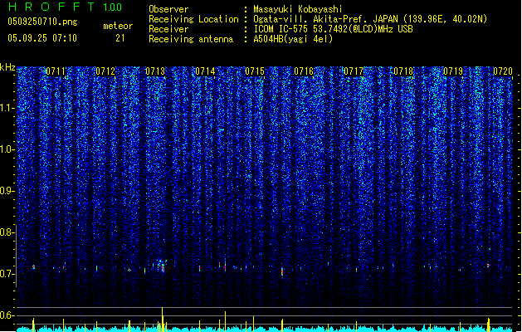Click the 0715 time marker
Screen dimensions: 522x332
(254, 71)
